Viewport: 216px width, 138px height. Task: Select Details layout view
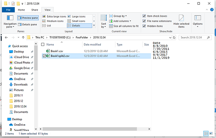[x=79, y=26]
